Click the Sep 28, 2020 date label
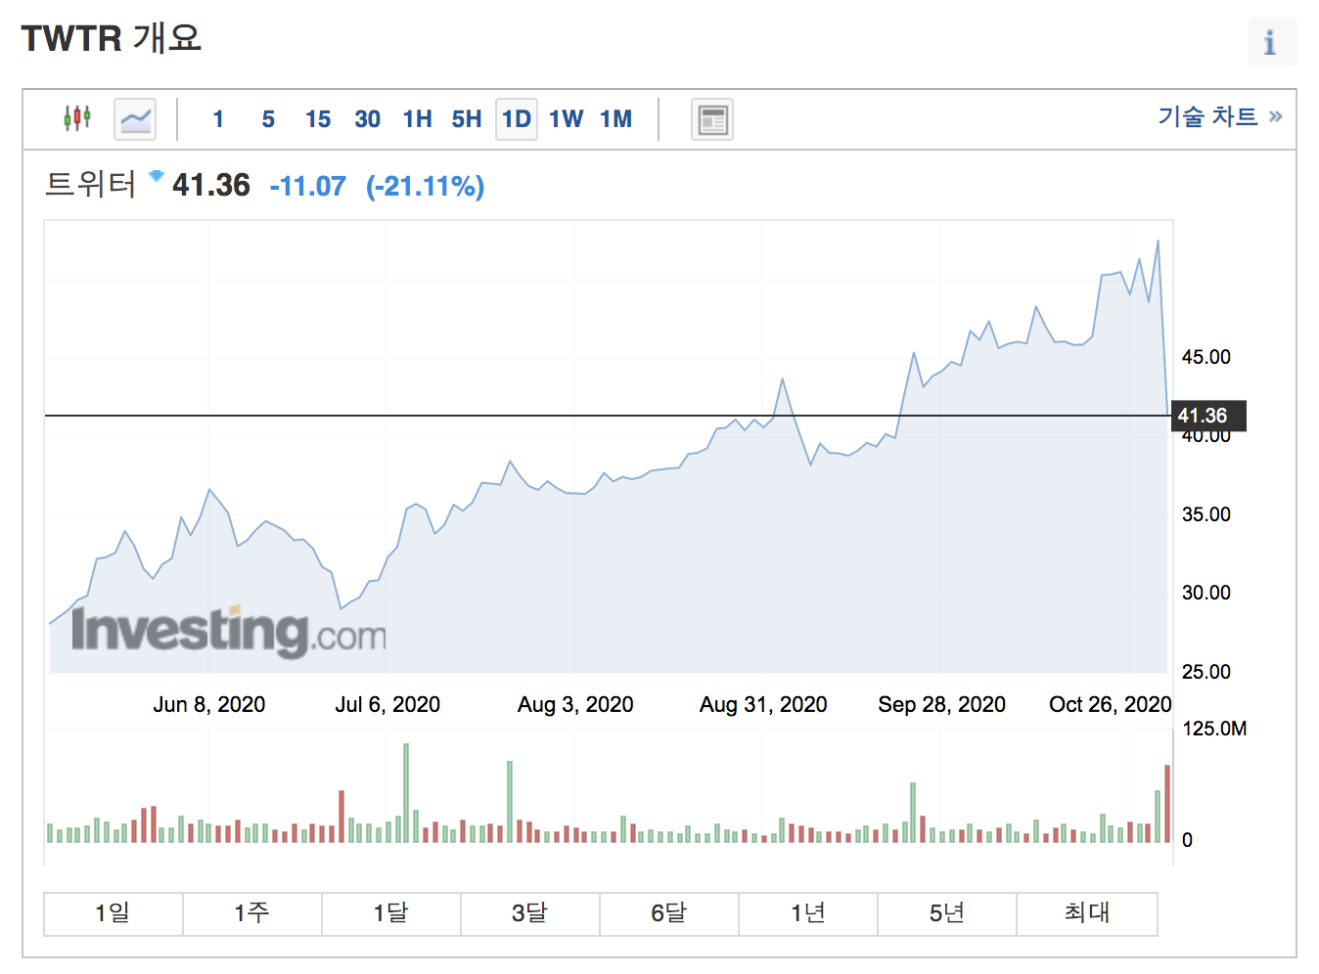The image size is (1319, 974). point(942,704)
